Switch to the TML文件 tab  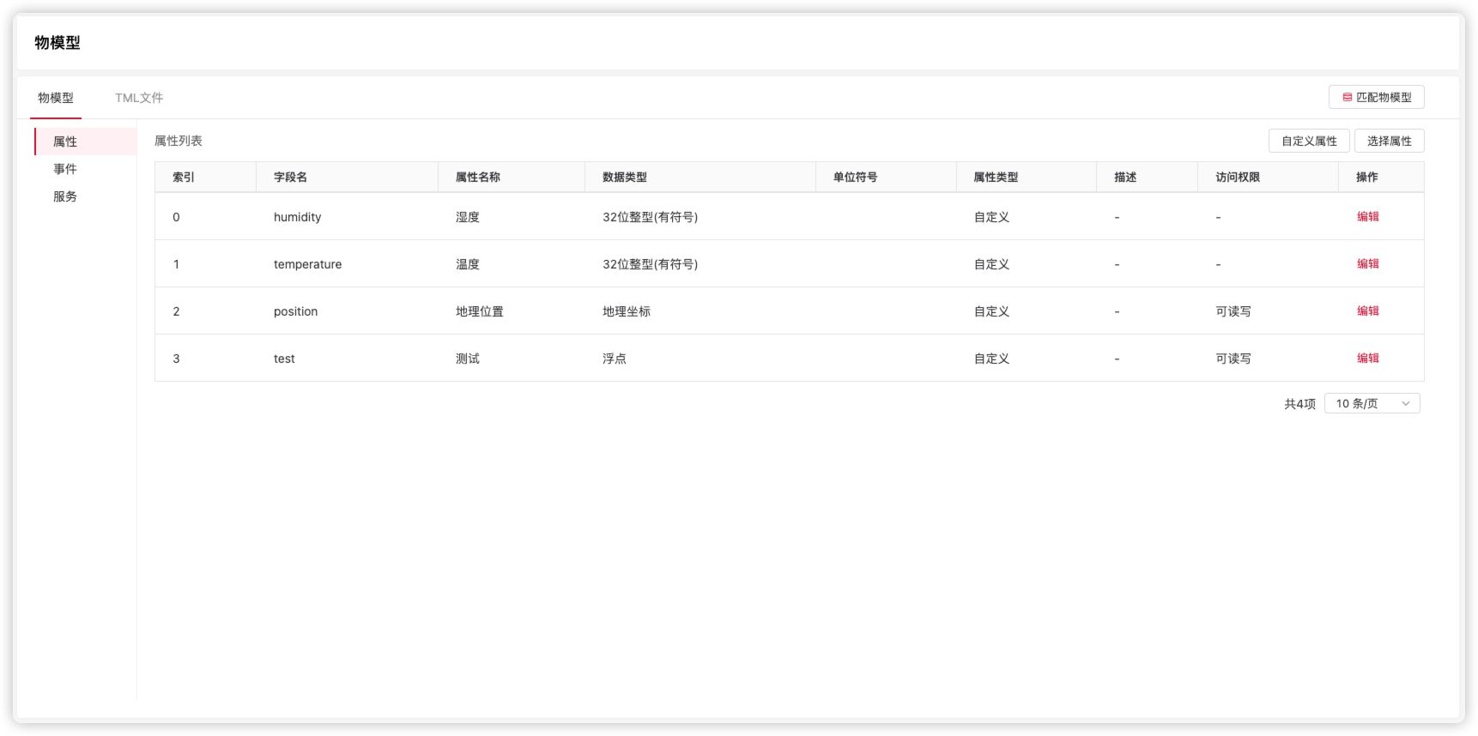point(139,98)
